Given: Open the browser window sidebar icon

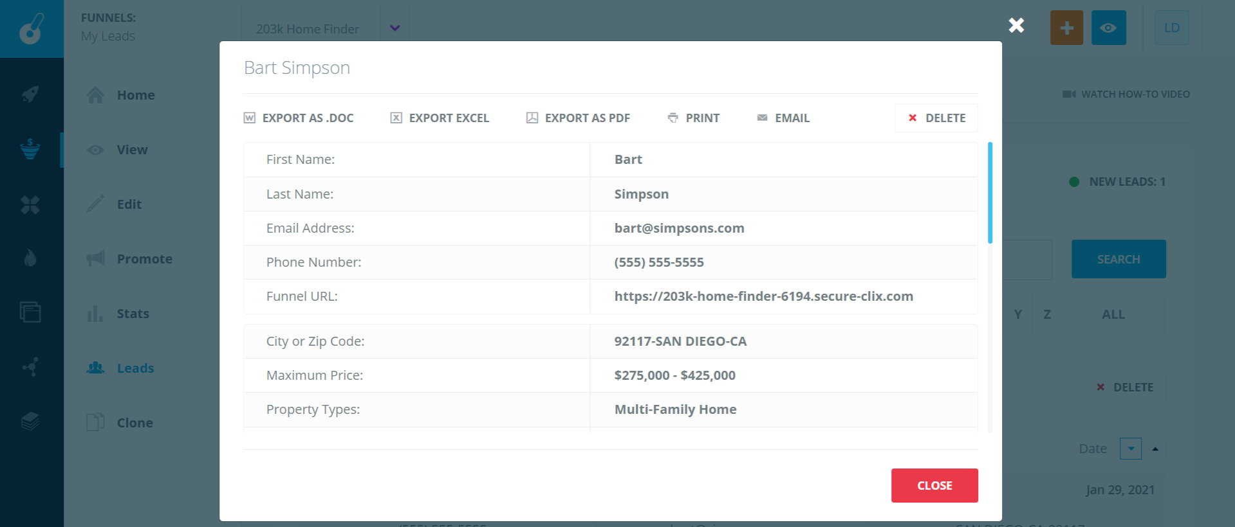Looking at the screenshot, I should click(30, 312).
